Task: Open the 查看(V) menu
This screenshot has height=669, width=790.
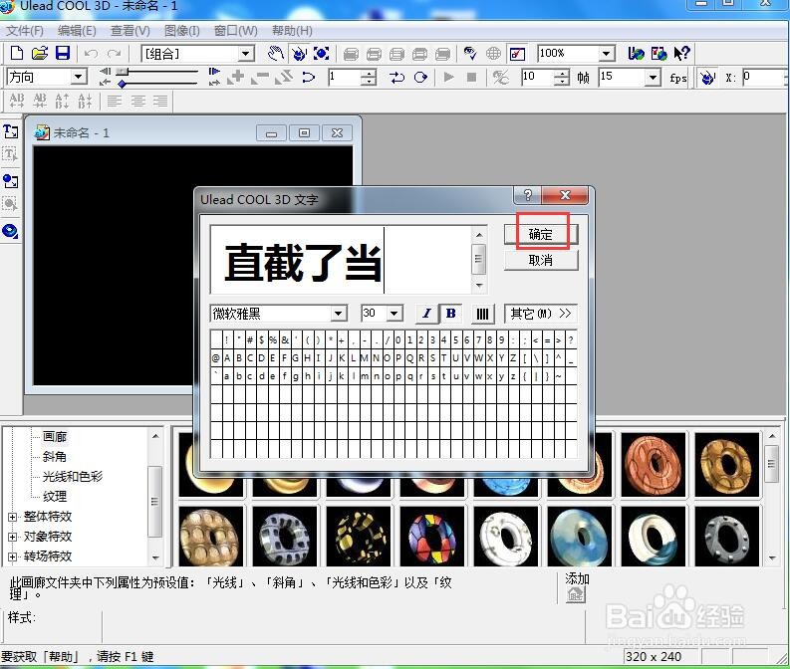Action: click(130, 31)
